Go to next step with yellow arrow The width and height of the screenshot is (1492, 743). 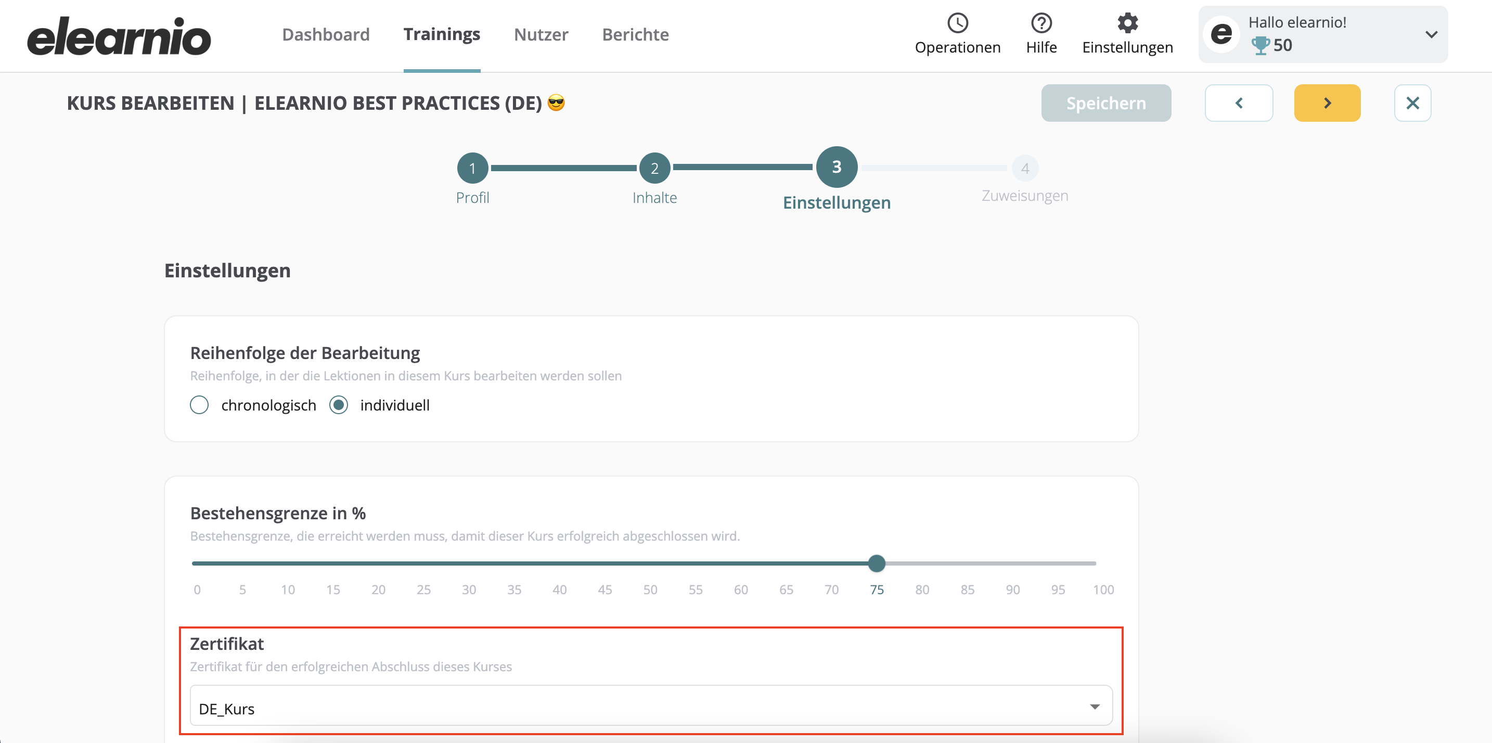pyautogui.click(x=1327, y=103)
